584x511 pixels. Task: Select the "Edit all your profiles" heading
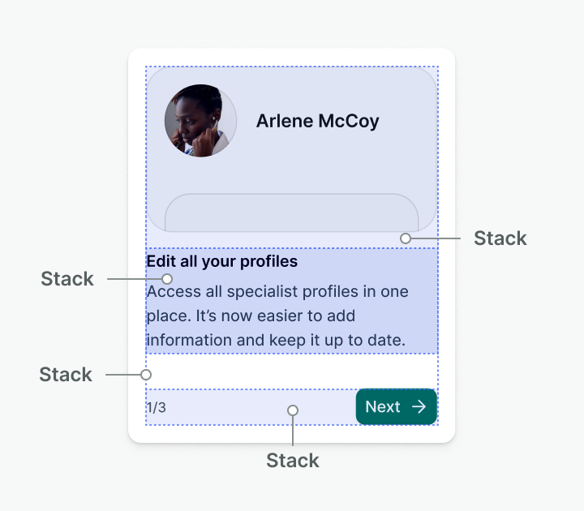222,261
